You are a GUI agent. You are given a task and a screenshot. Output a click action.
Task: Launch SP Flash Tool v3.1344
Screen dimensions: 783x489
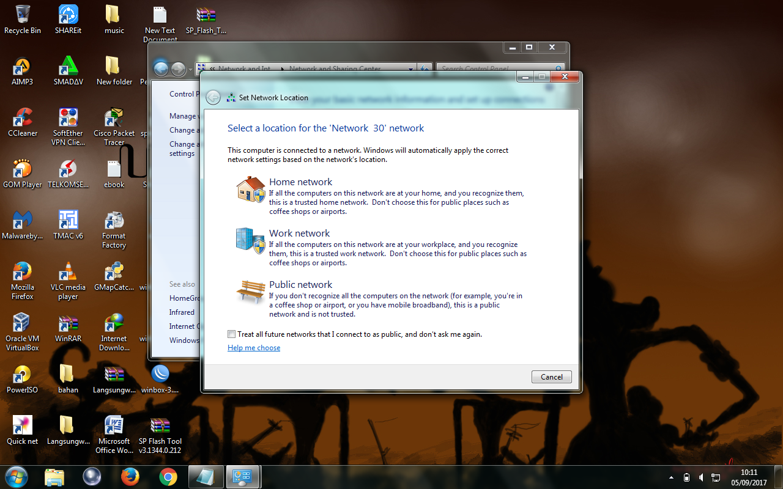[160, 424]
